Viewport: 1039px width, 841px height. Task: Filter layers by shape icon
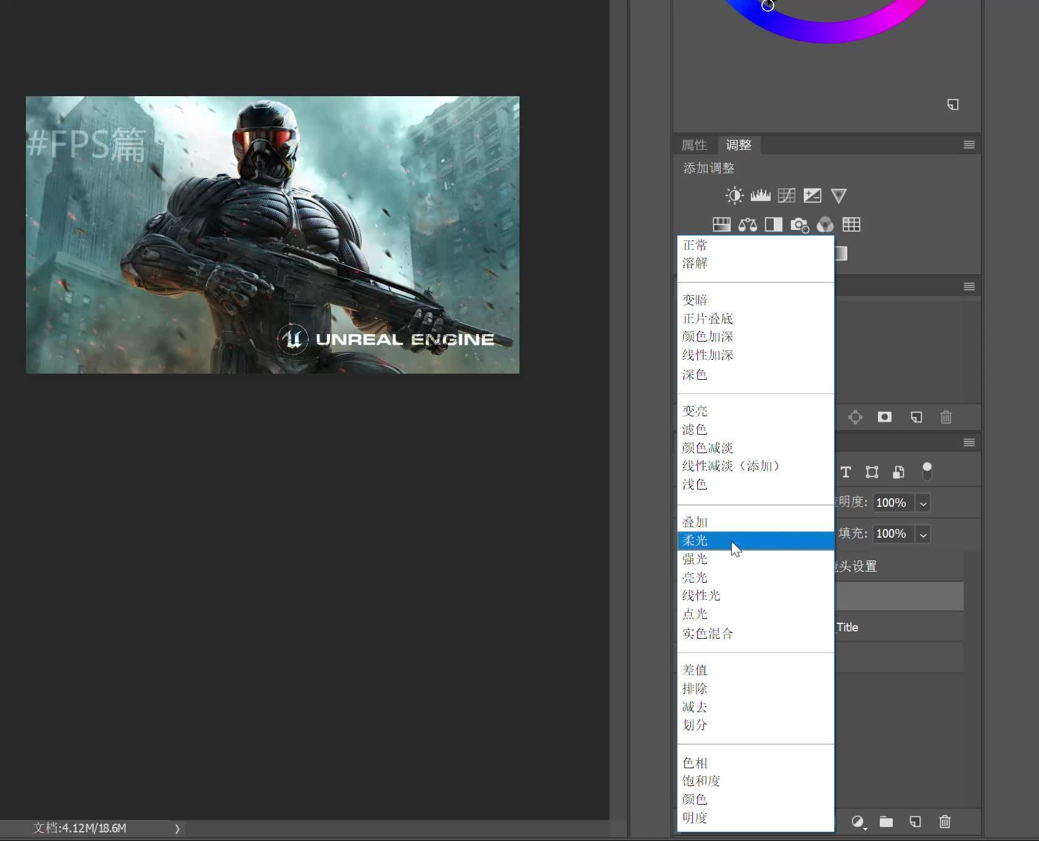pos(872,472)
